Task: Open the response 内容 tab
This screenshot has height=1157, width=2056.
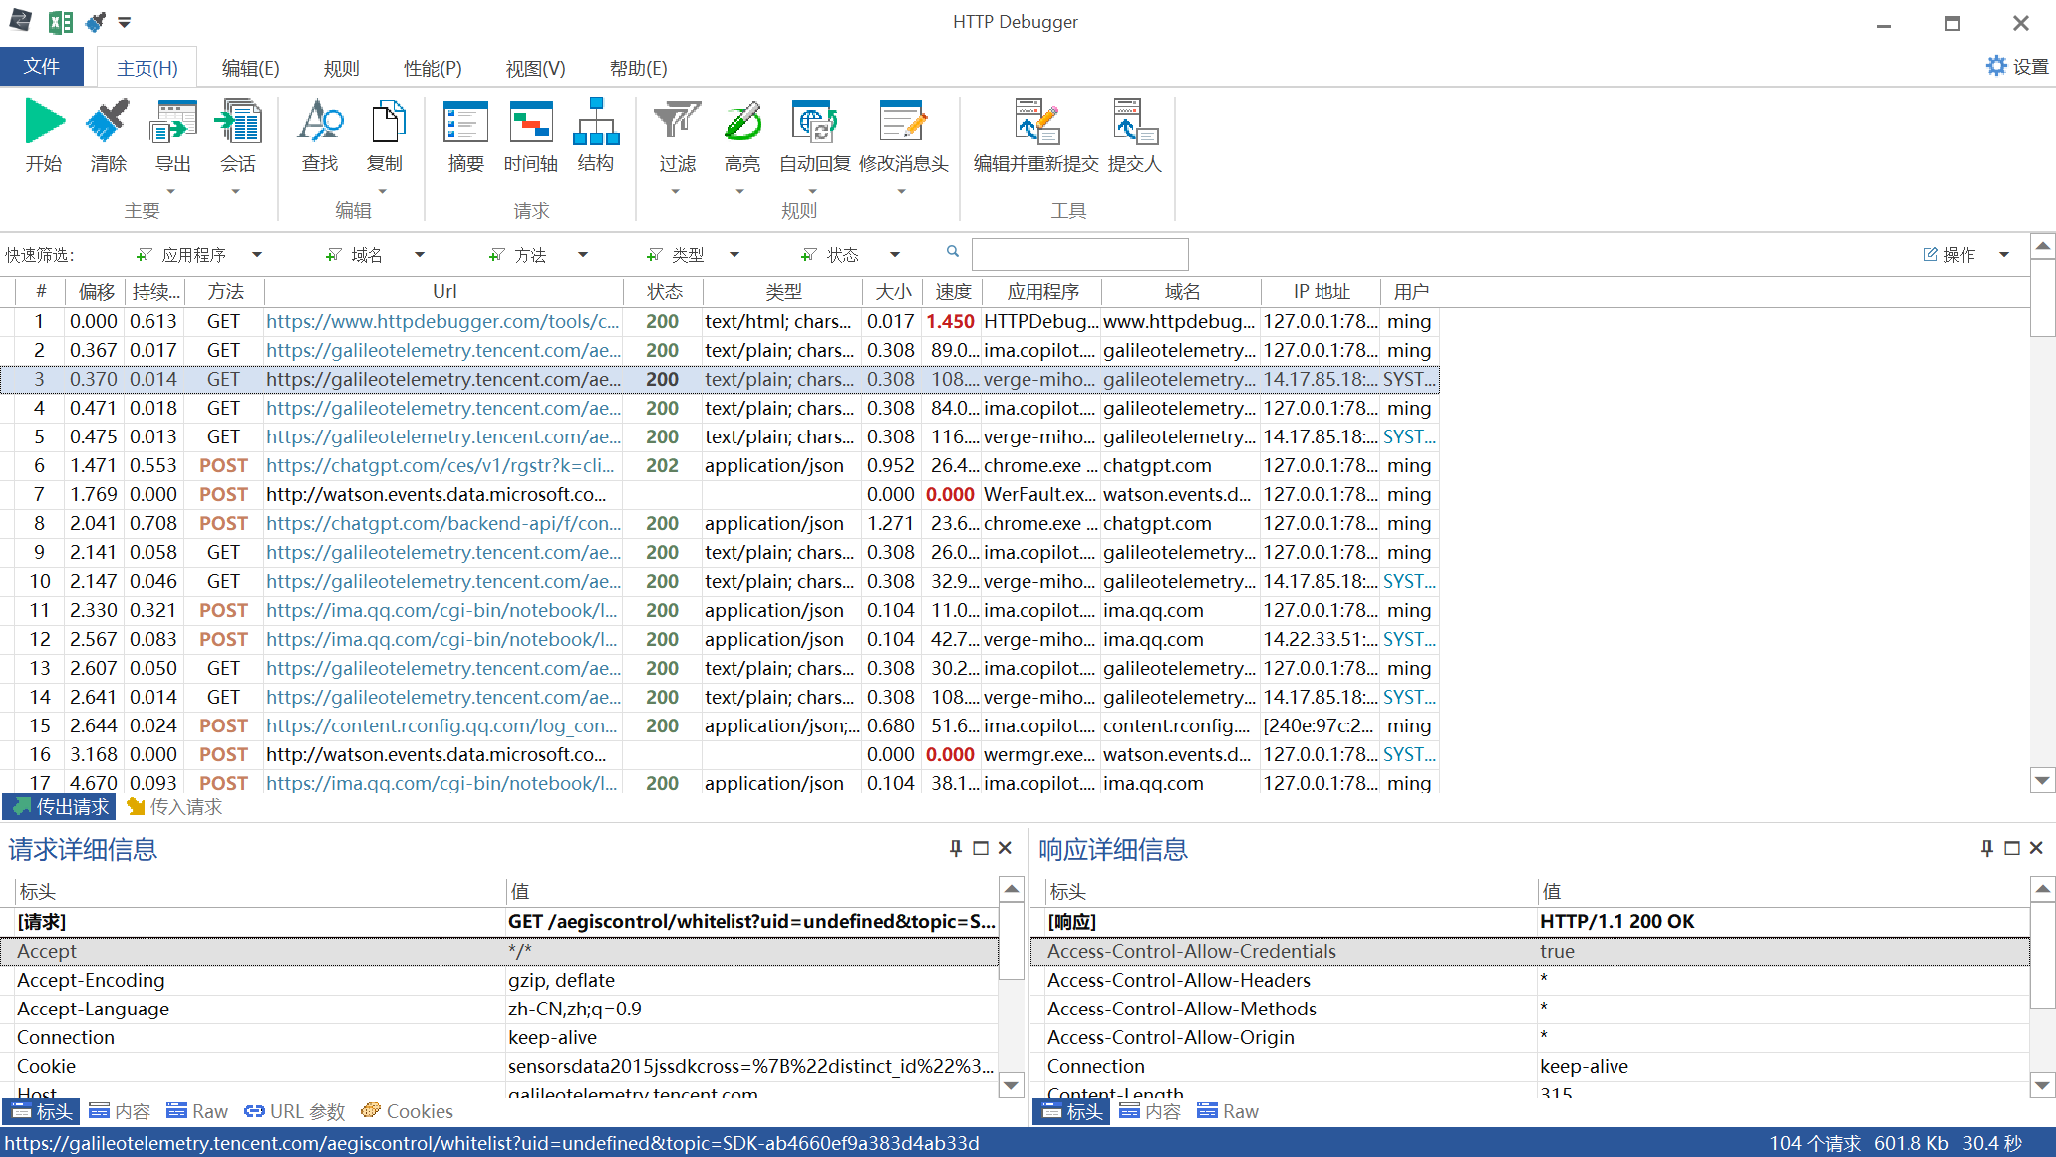Action: tap(1150, 1111)
